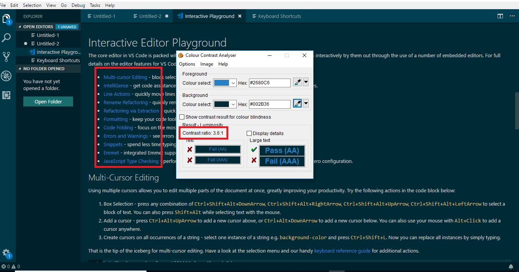
Task: Click the background Hex value field
Action: coord(270,104)
